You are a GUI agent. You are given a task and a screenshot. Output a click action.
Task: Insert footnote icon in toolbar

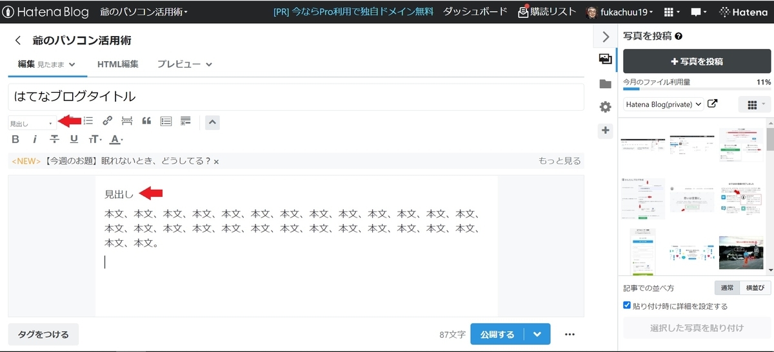coord(185,120)
